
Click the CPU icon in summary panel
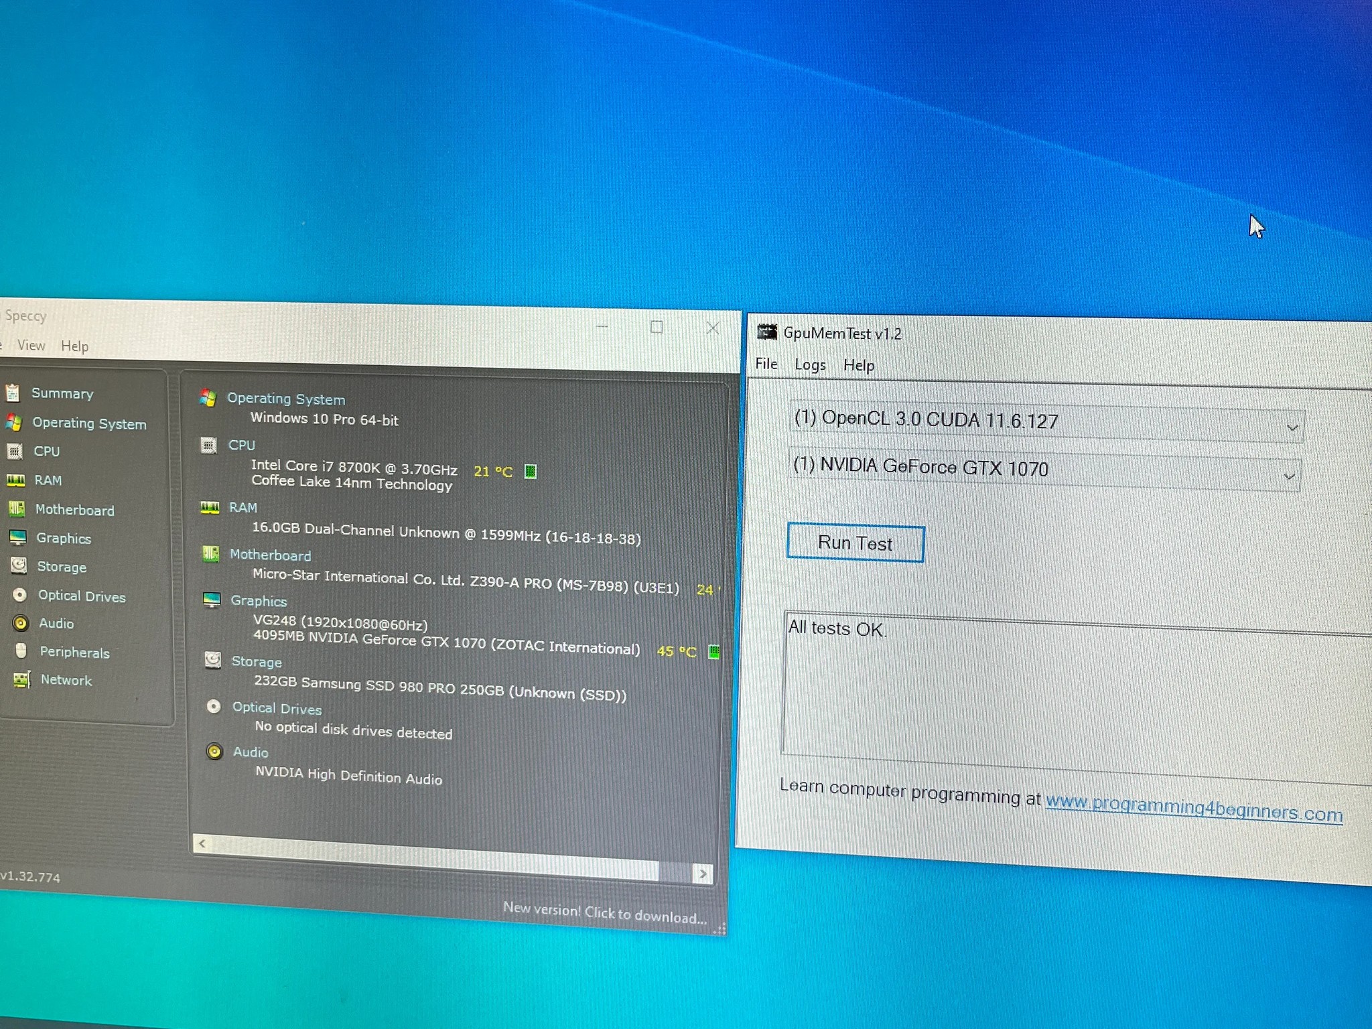[x=209, y=445]
